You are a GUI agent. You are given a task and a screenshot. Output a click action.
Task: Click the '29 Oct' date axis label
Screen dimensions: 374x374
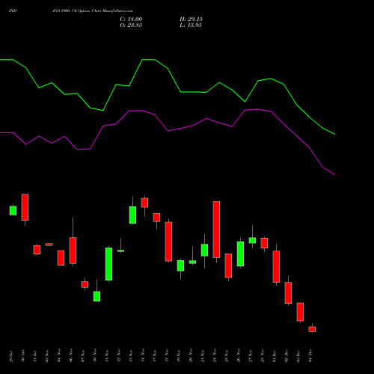click(11, 356)
